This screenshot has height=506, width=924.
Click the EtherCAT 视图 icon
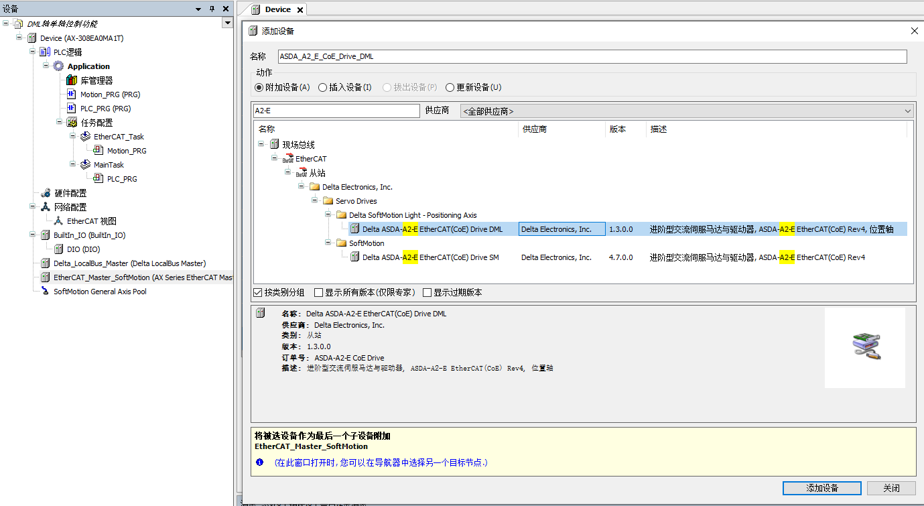[x=59, y=221]
